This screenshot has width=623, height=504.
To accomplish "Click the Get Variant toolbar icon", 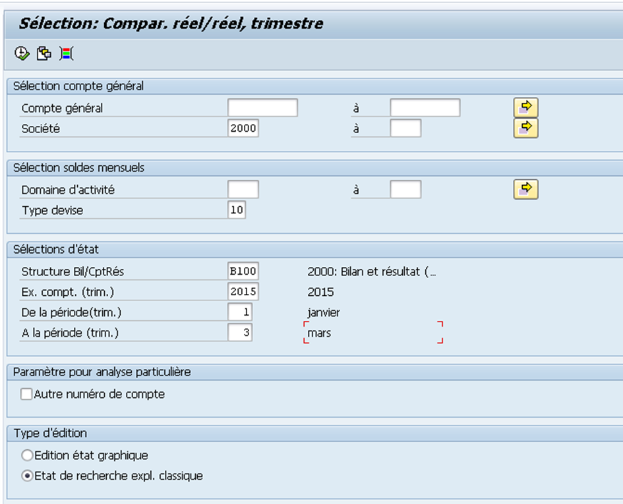I will (44, 53).
